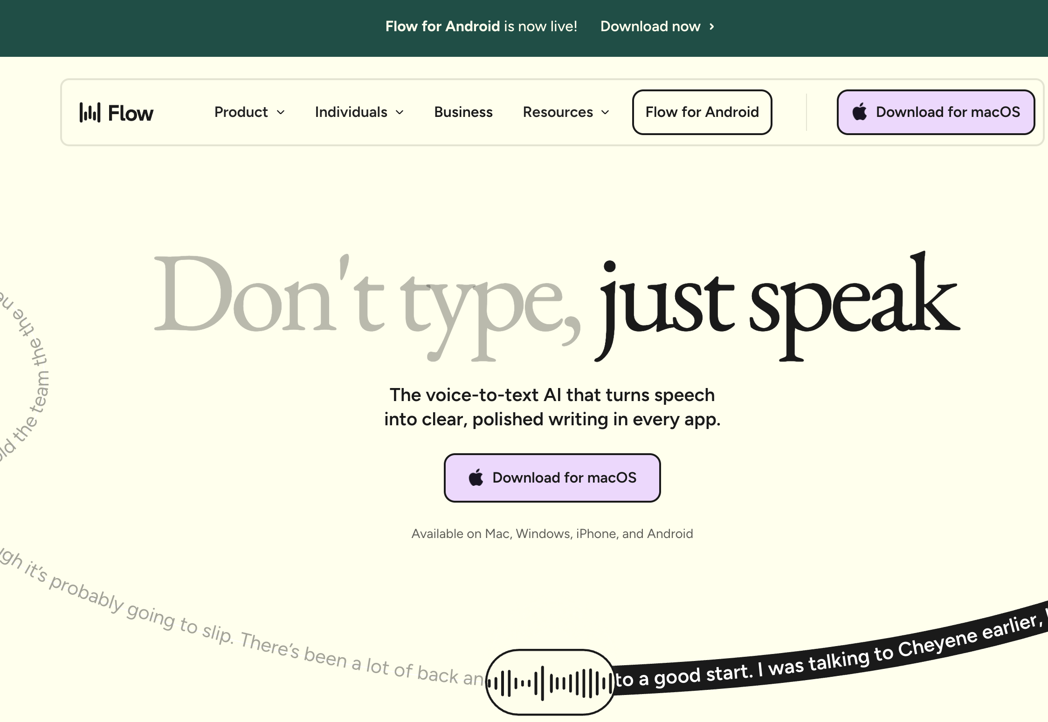Open the Product menu
1048x722 pixels.
pos(241,112)
